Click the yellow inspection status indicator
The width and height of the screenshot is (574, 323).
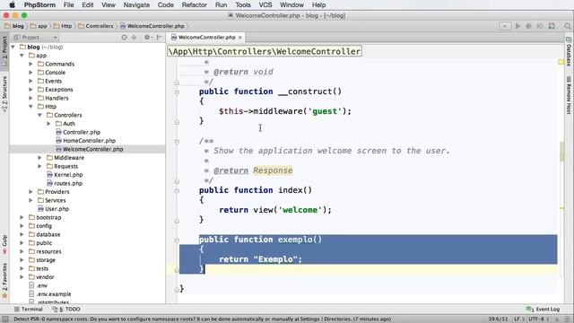pyautogui.click(x=561, y=62)
